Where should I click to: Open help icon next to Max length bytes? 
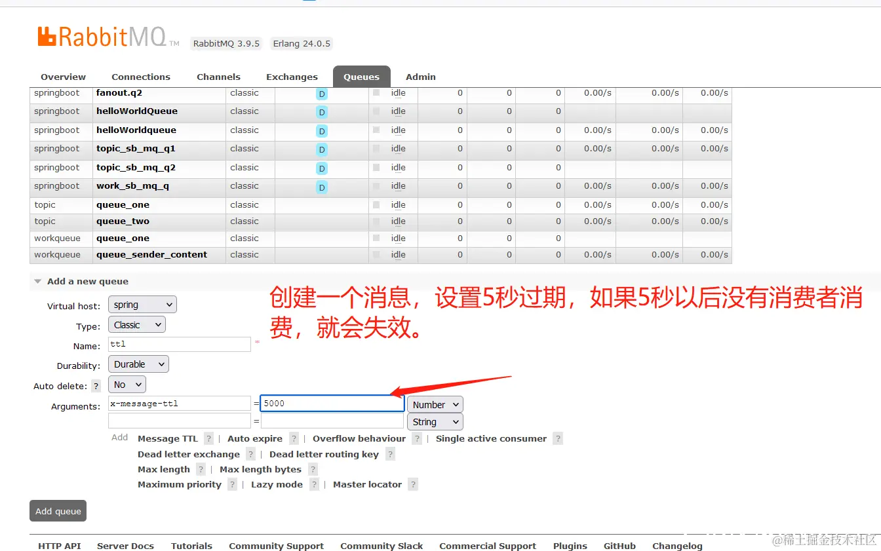[313, 469]
